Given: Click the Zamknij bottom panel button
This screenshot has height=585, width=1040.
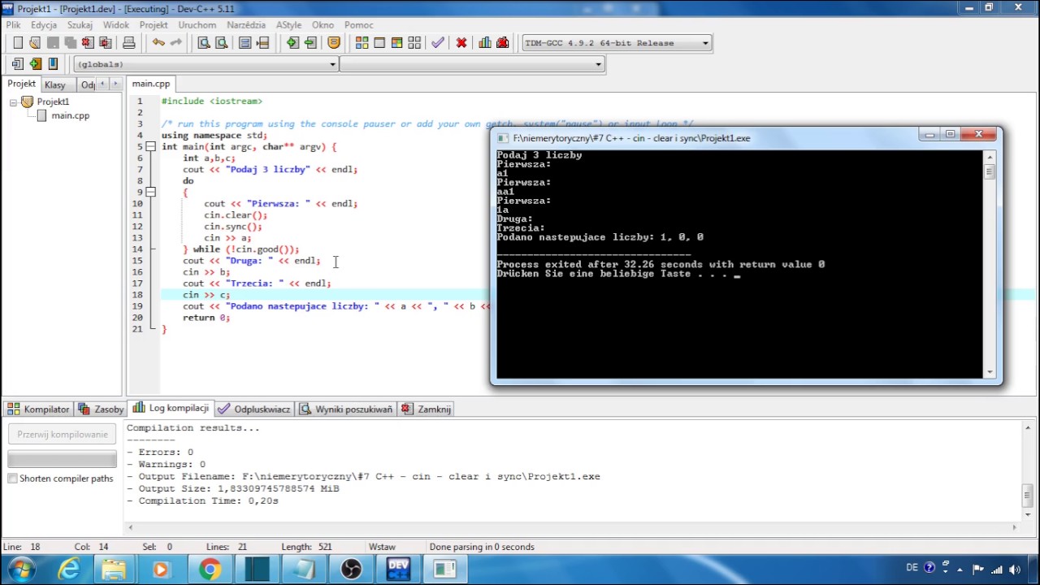Looking at the screenshot, I should click(427, 409).
